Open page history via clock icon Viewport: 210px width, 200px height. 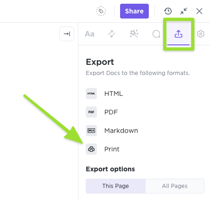tap(168, 11)
